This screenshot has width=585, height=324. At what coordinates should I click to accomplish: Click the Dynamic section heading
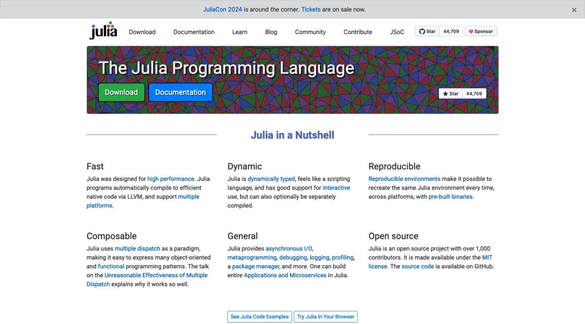[245, 166]
